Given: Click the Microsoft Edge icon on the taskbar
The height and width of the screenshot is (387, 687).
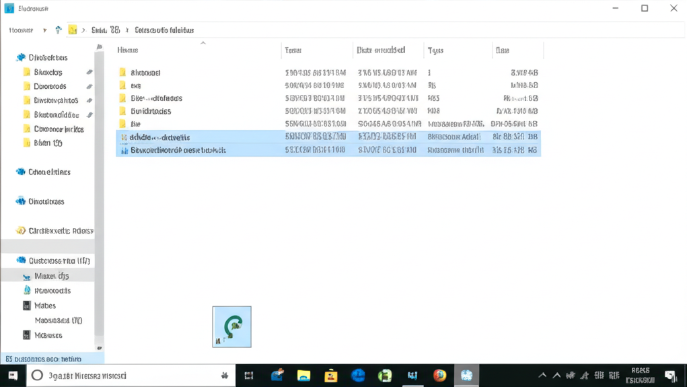Looking at the screenshot, I should 358,376.
